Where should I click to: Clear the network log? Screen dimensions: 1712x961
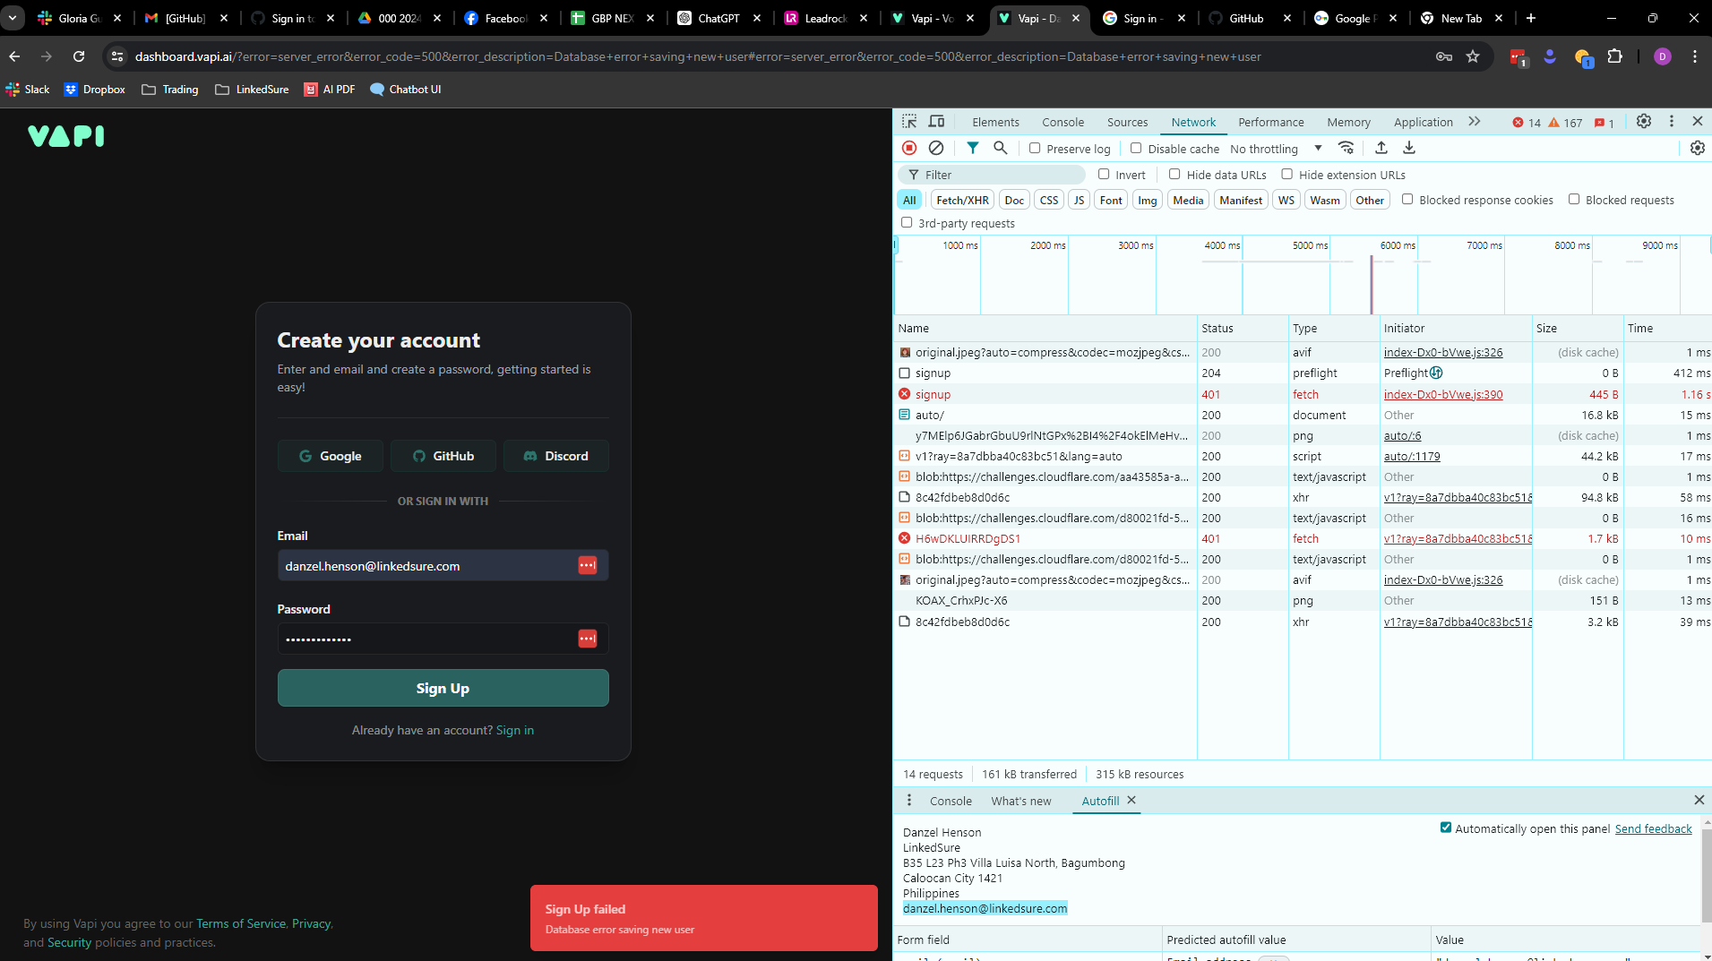pyautogui.click(x=936, y=148)
